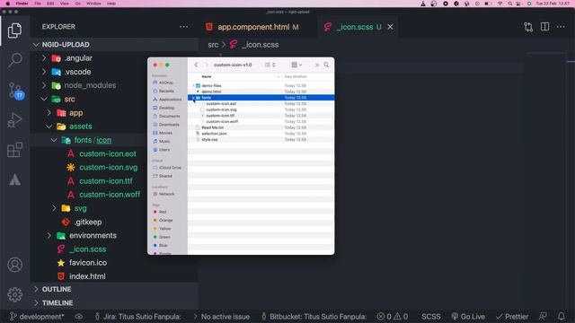Expand the app folder
The image size is (575, 323).
coord(49,113)
